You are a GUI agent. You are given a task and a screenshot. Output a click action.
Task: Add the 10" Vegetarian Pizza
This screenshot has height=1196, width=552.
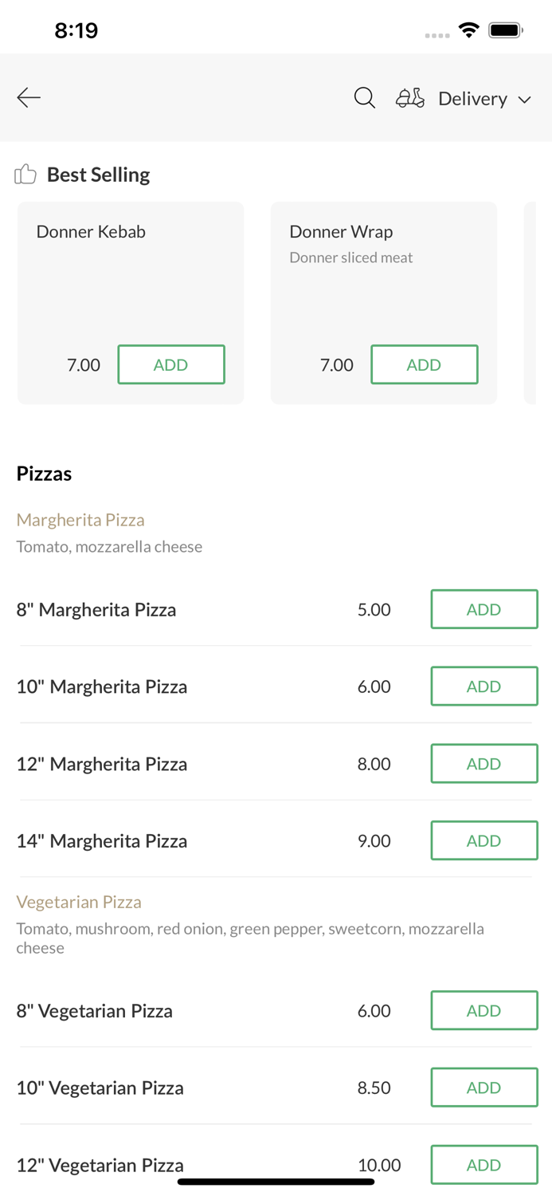(484, 1087)
